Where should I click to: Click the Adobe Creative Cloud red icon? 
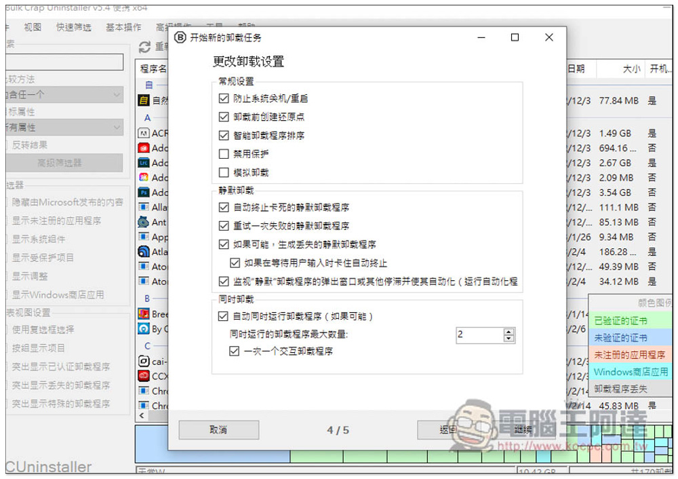pyautogui.click(x=144, y=148)
